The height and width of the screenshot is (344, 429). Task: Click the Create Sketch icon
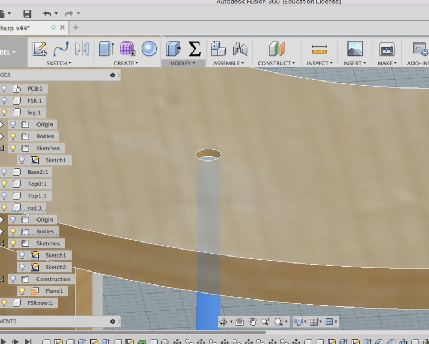pyautogui.click(x=40, y=49)
